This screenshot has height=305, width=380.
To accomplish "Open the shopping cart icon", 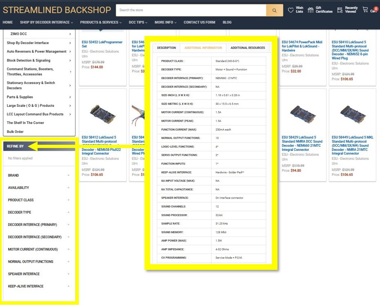I will tap(365, 10).
